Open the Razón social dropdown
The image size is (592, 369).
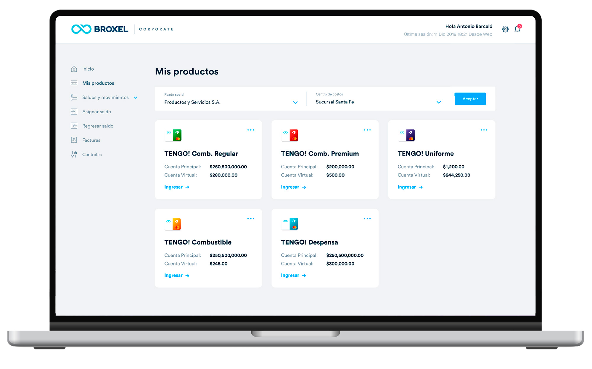tap(231, 99)
